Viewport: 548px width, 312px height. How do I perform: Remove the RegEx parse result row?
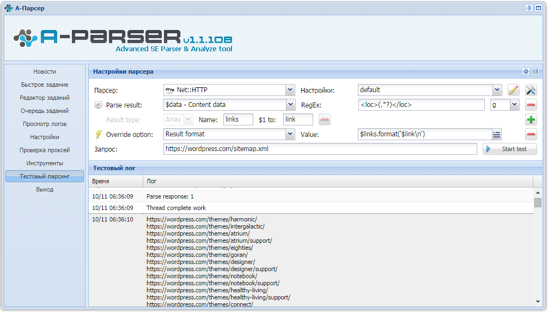coord(531,105)
